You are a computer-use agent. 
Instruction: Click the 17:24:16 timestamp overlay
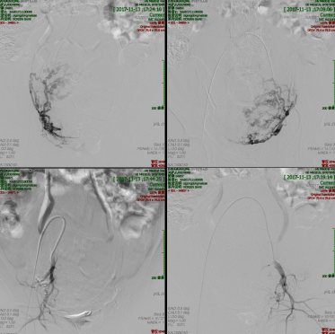[x=138, y=9]
